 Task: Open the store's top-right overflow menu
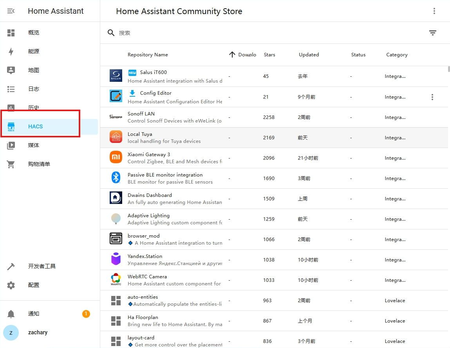point(434,11)
